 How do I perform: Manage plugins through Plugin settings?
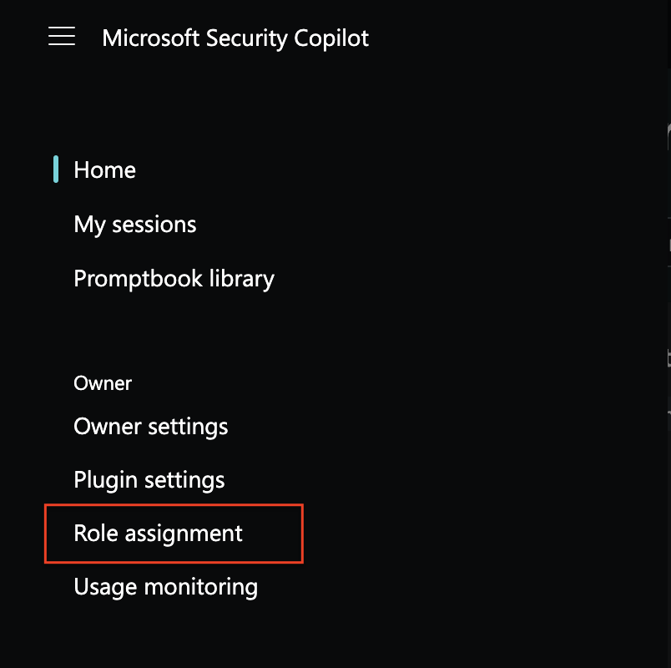(x=149, y=480)
